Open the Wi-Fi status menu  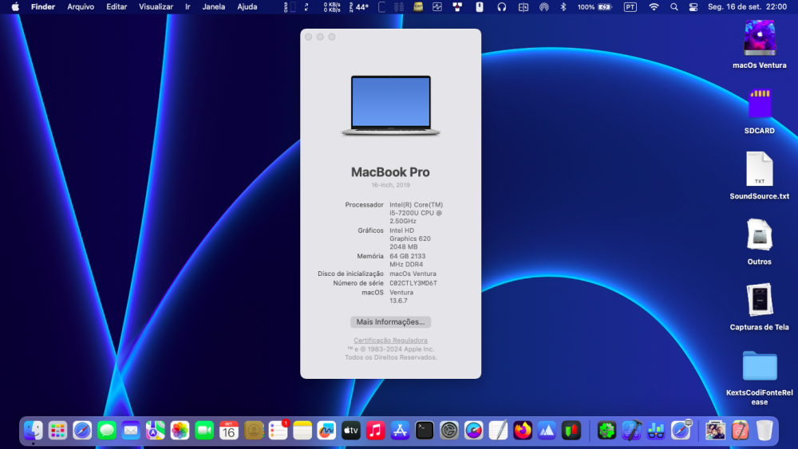click(x=654, y=7)
